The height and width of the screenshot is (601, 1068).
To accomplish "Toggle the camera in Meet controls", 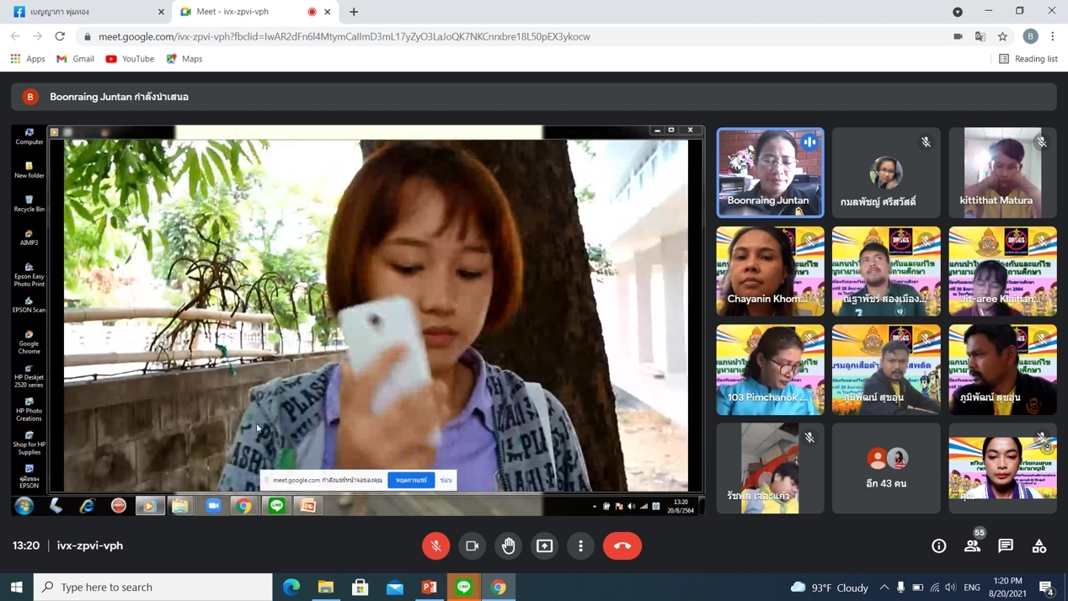I will (x=472, y=545).
